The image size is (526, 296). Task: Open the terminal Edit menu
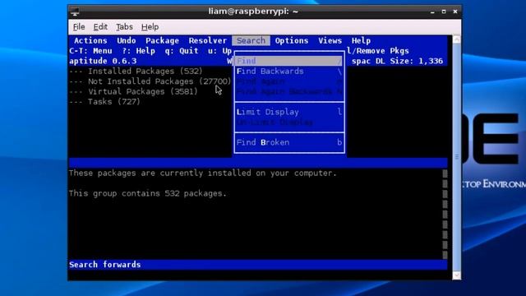pos(100,27)
